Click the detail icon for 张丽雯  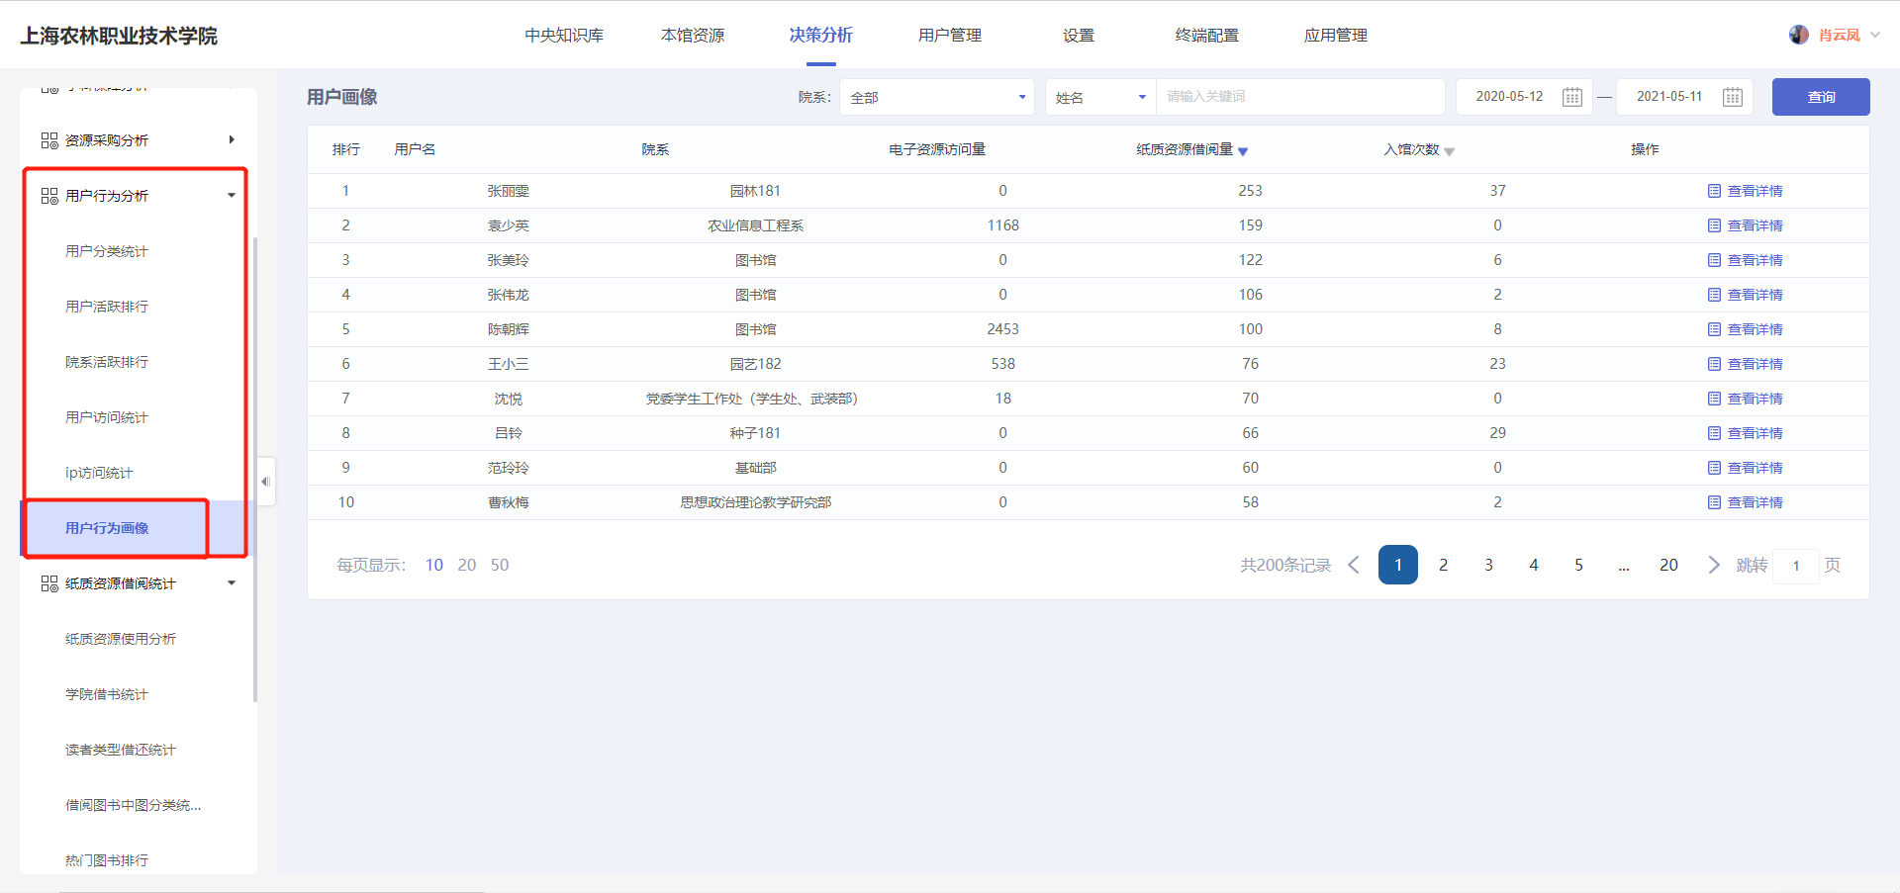1714,191
